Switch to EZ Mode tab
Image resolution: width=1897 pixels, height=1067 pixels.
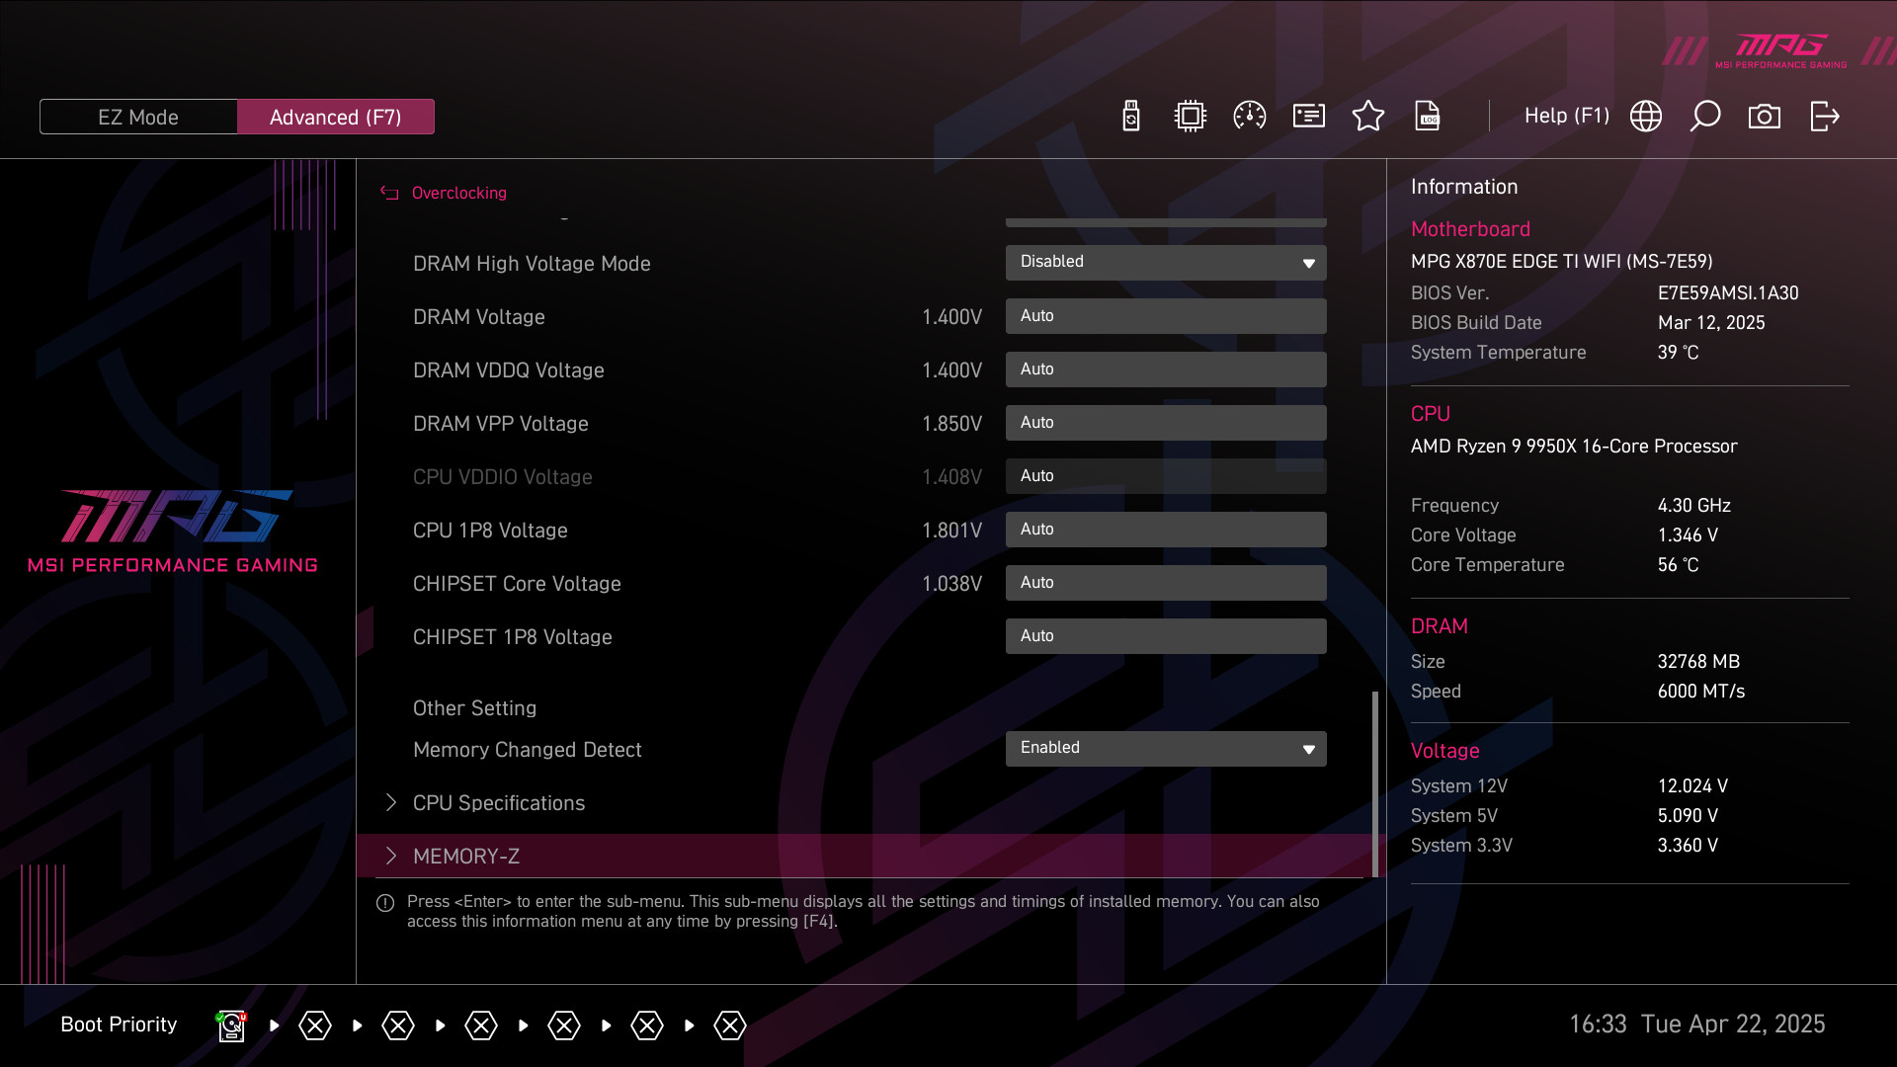138,117
